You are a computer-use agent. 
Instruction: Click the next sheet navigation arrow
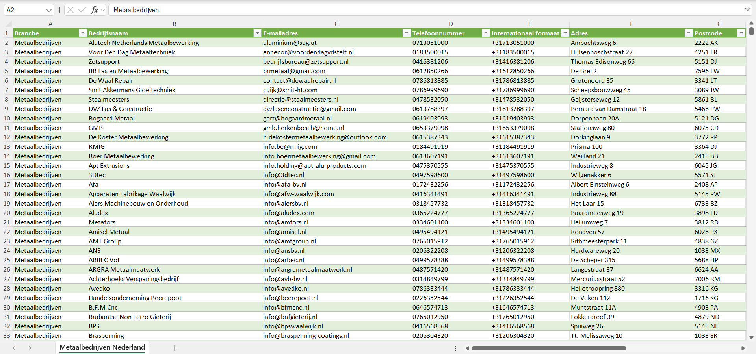coord(30,348)
